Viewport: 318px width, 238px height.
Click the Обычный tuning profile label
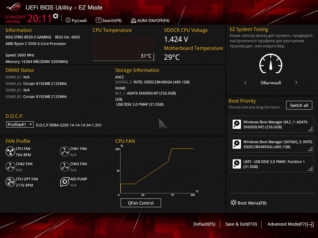pyautogui.click(x=271, y=83)
